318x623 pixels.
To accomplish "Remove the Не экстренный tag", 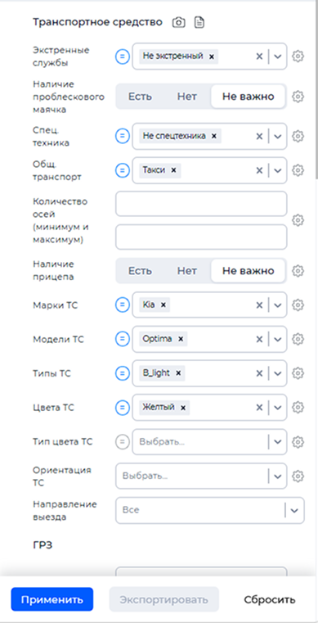I will [212, 56].
